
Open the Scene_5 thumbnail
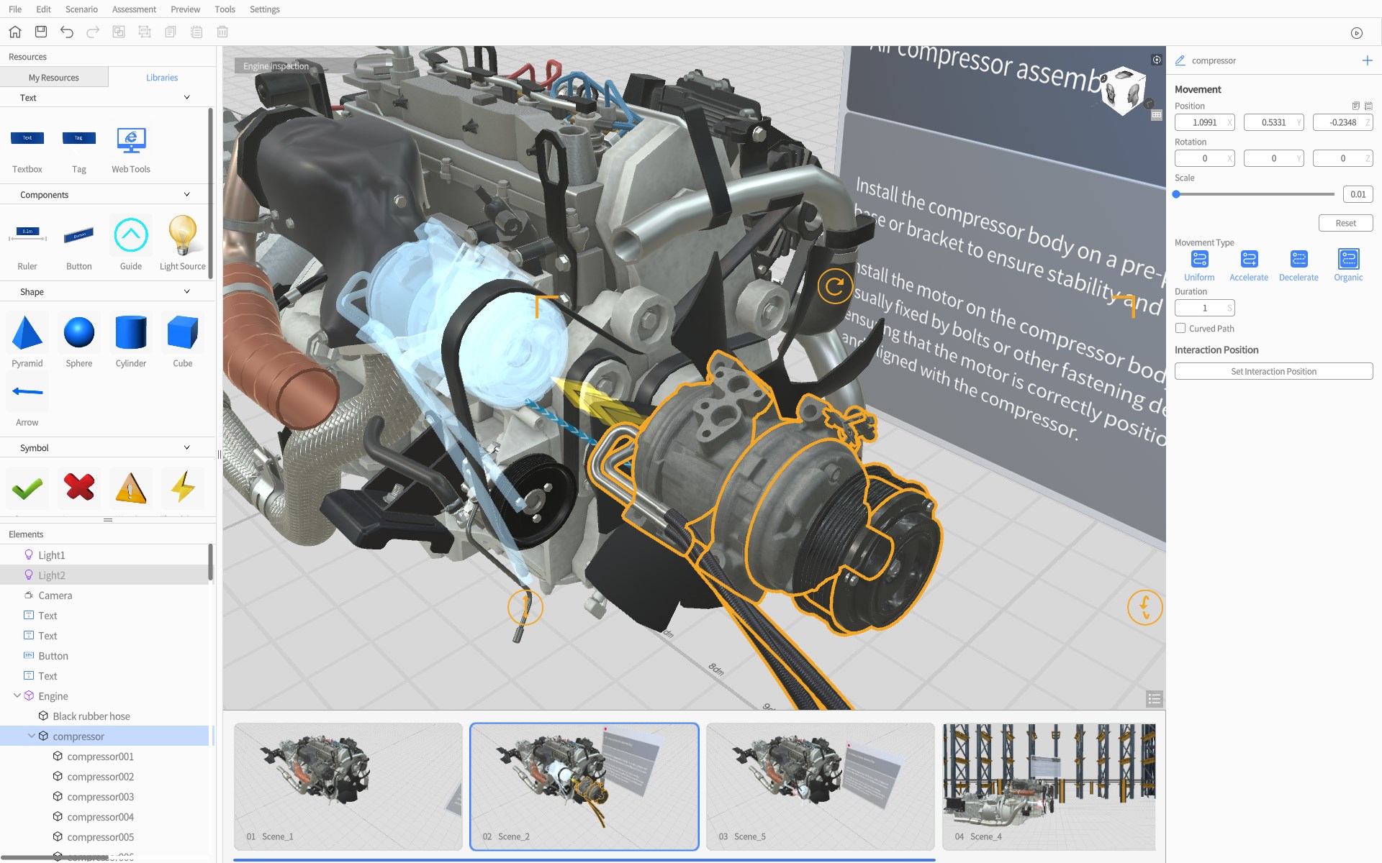tap(820, 785)
